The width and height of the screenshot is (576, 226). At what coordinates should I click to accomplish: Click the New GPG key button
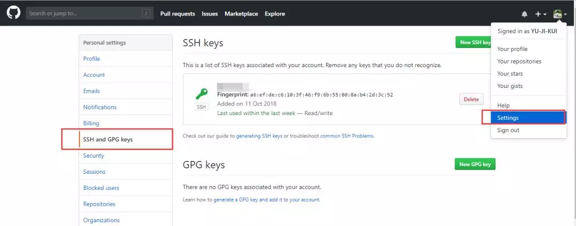coord(475,164)
